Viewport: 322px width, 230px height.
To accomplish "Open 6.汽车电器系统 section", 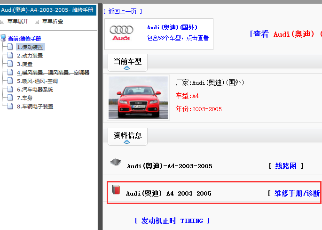I will pos(35,90).
